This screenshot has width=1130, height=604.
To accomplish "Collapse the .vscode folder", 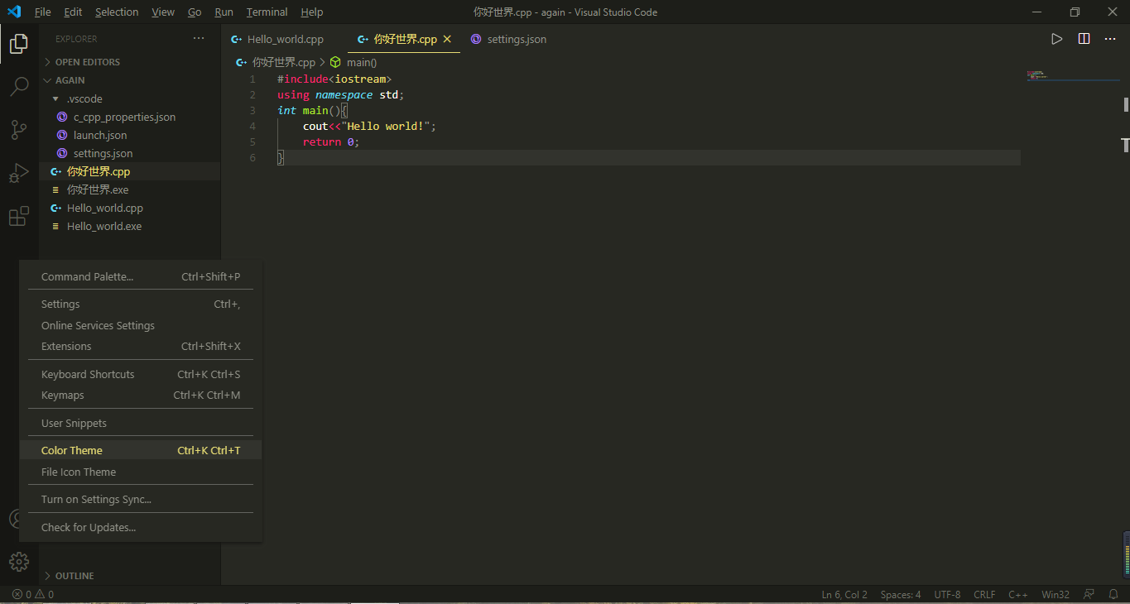I will [x=84, y=98].
